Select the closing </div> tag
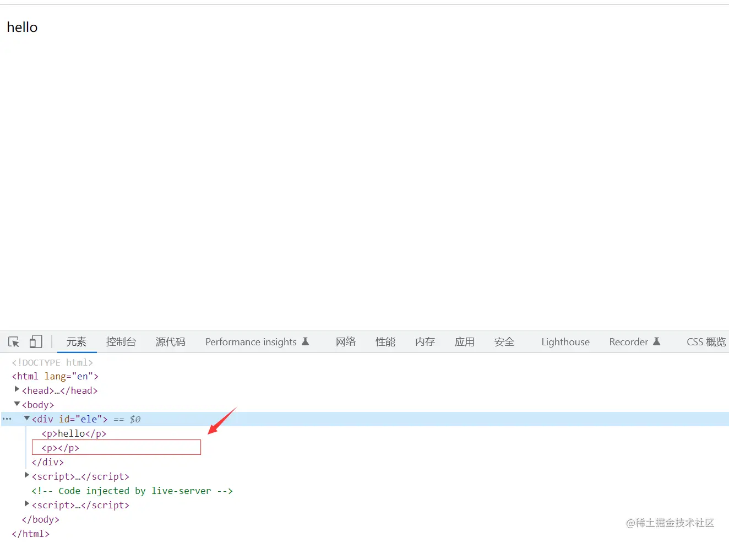The width and height of the screenshot is (729, 543). click(x=48, y=463)
